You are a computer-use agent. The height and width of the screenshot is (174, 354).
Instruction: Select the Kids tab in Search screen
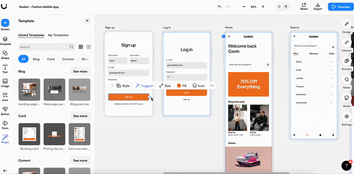point(331,53)
